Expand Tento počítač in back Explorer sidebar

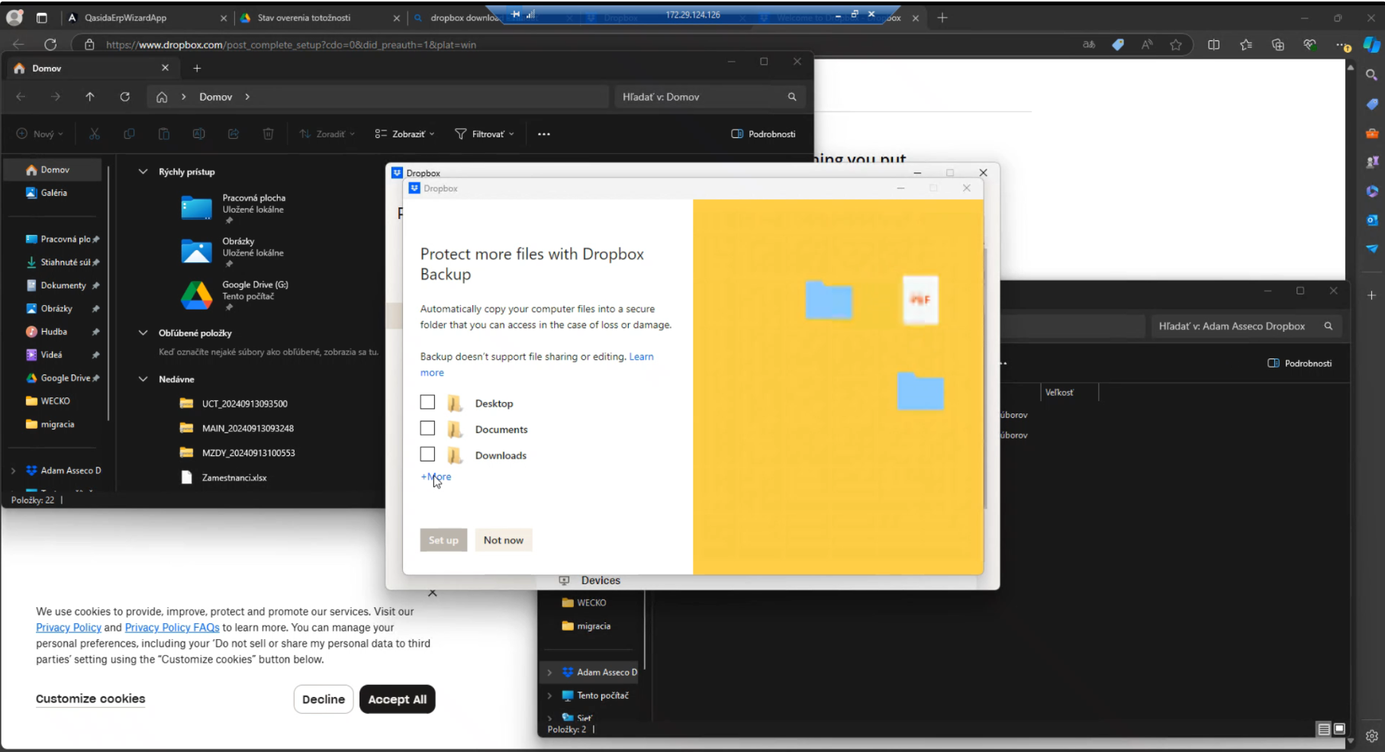pyautogui.click(x=549, y=696)
